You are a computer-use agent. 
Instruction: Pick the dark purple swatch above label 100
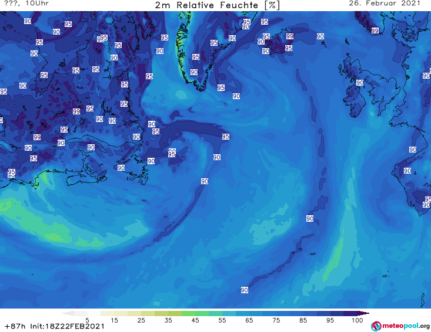pos(350,313)
